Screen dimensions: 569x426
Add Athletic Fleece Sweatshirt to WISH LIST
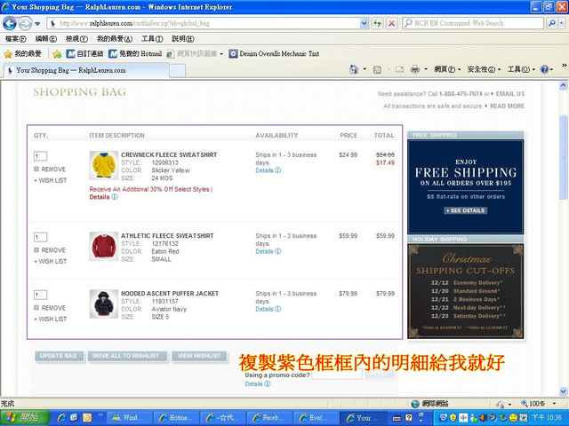[x=51, y=261]
